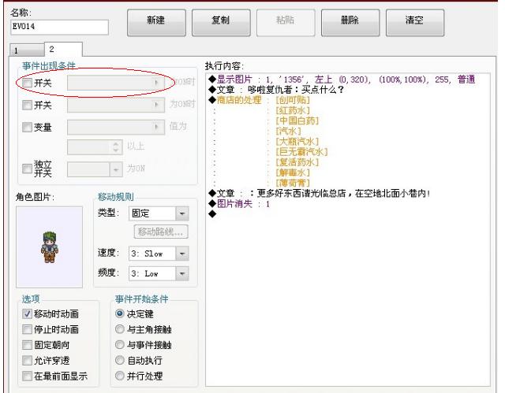The width and height of the screenshot is (505, 393).
Task: Open the 变量 variable selector field
Action: 116,127
